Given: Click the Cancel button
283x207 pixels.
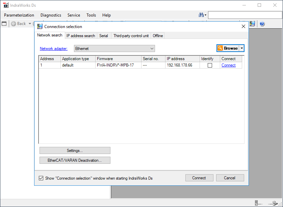Looking at the screenshot, I should pos(230,178).
